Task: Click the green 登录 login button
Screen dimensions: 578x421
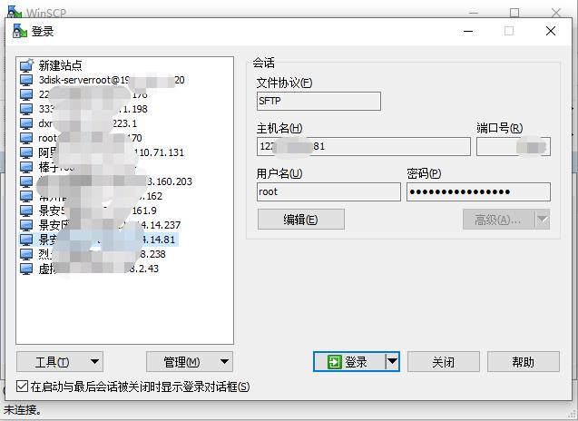Action: [348, 362]
